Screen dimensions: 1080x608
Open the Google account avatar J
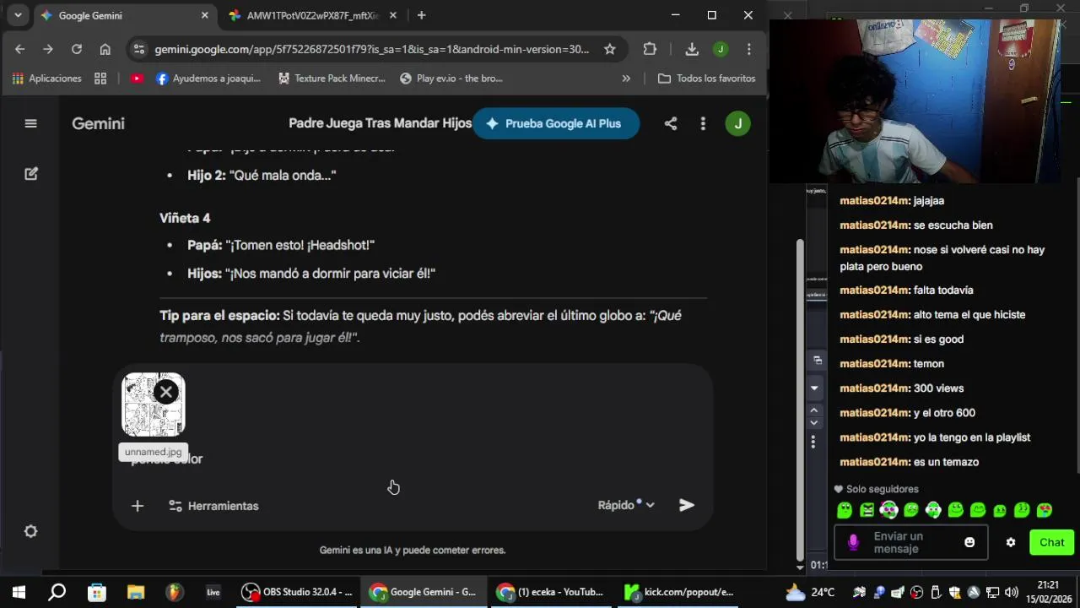pos(737,123)
